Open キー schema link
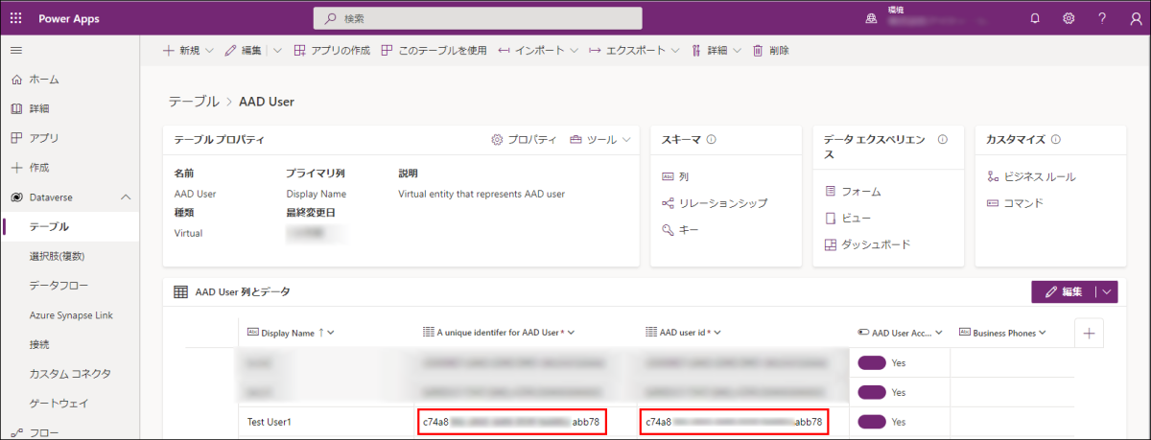1151x440 pixels. click(x=680, y=230)
